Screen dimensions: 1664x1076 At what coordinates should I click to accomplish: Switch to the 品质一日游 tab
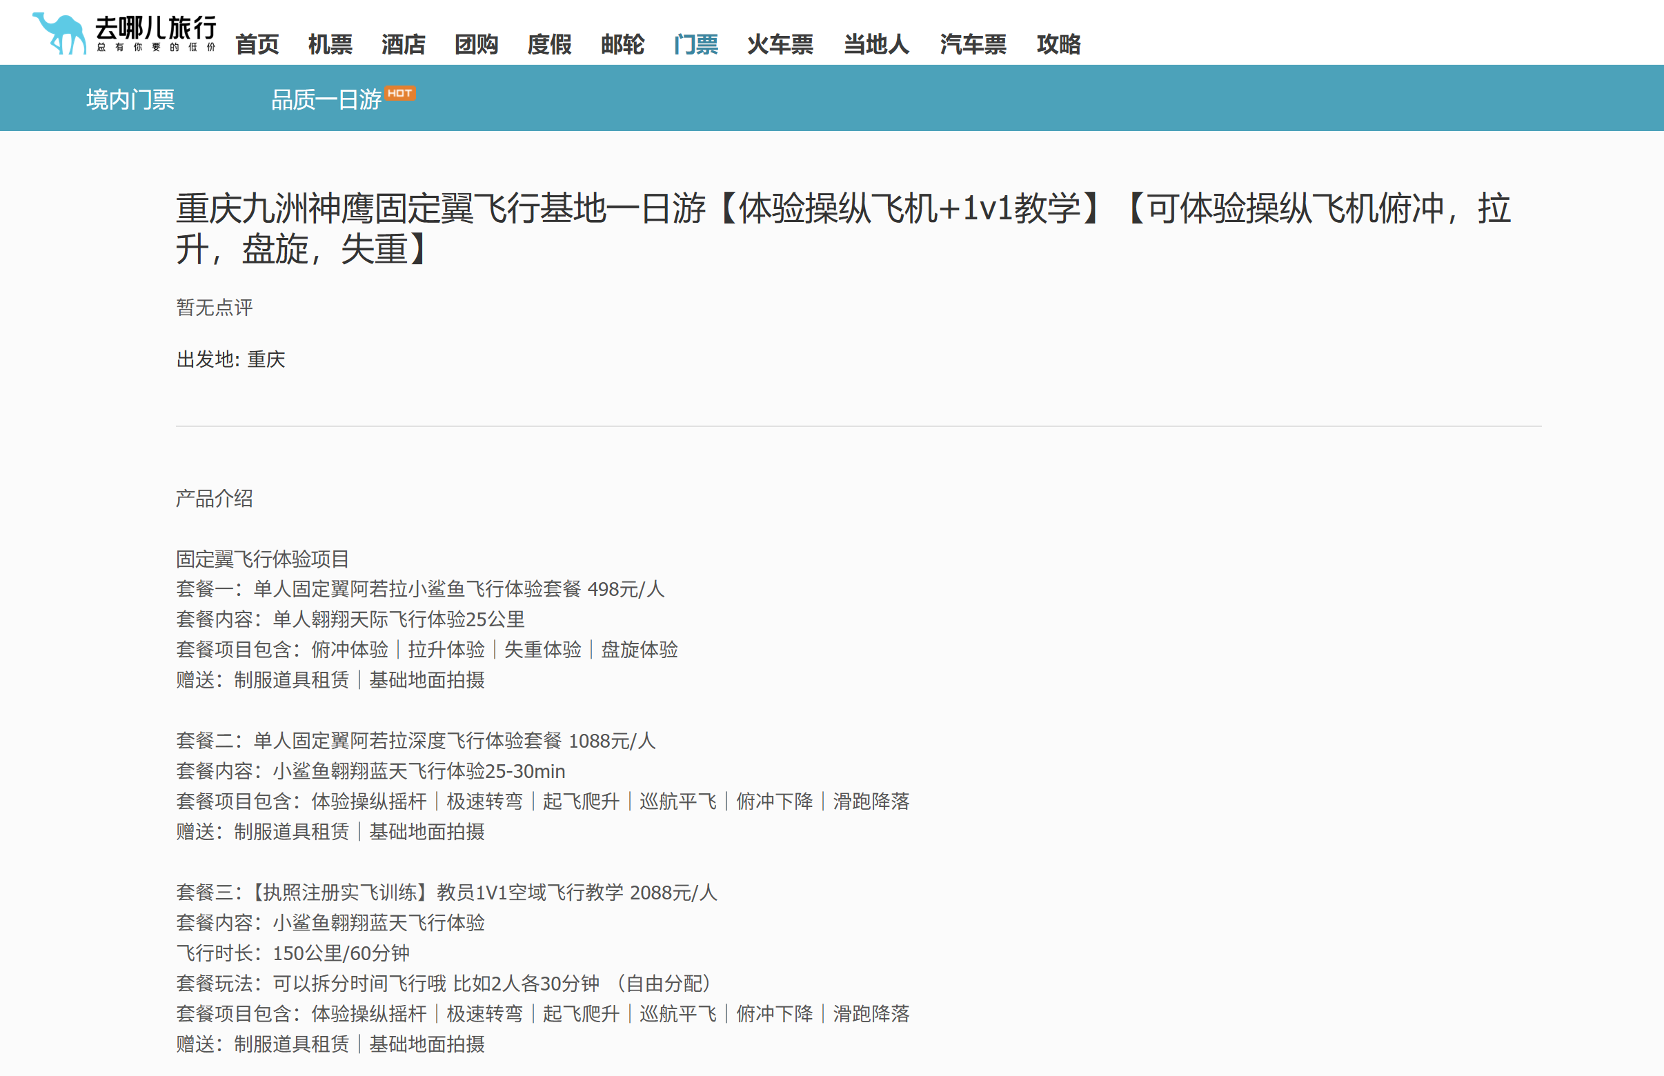(x=326, y=99)
